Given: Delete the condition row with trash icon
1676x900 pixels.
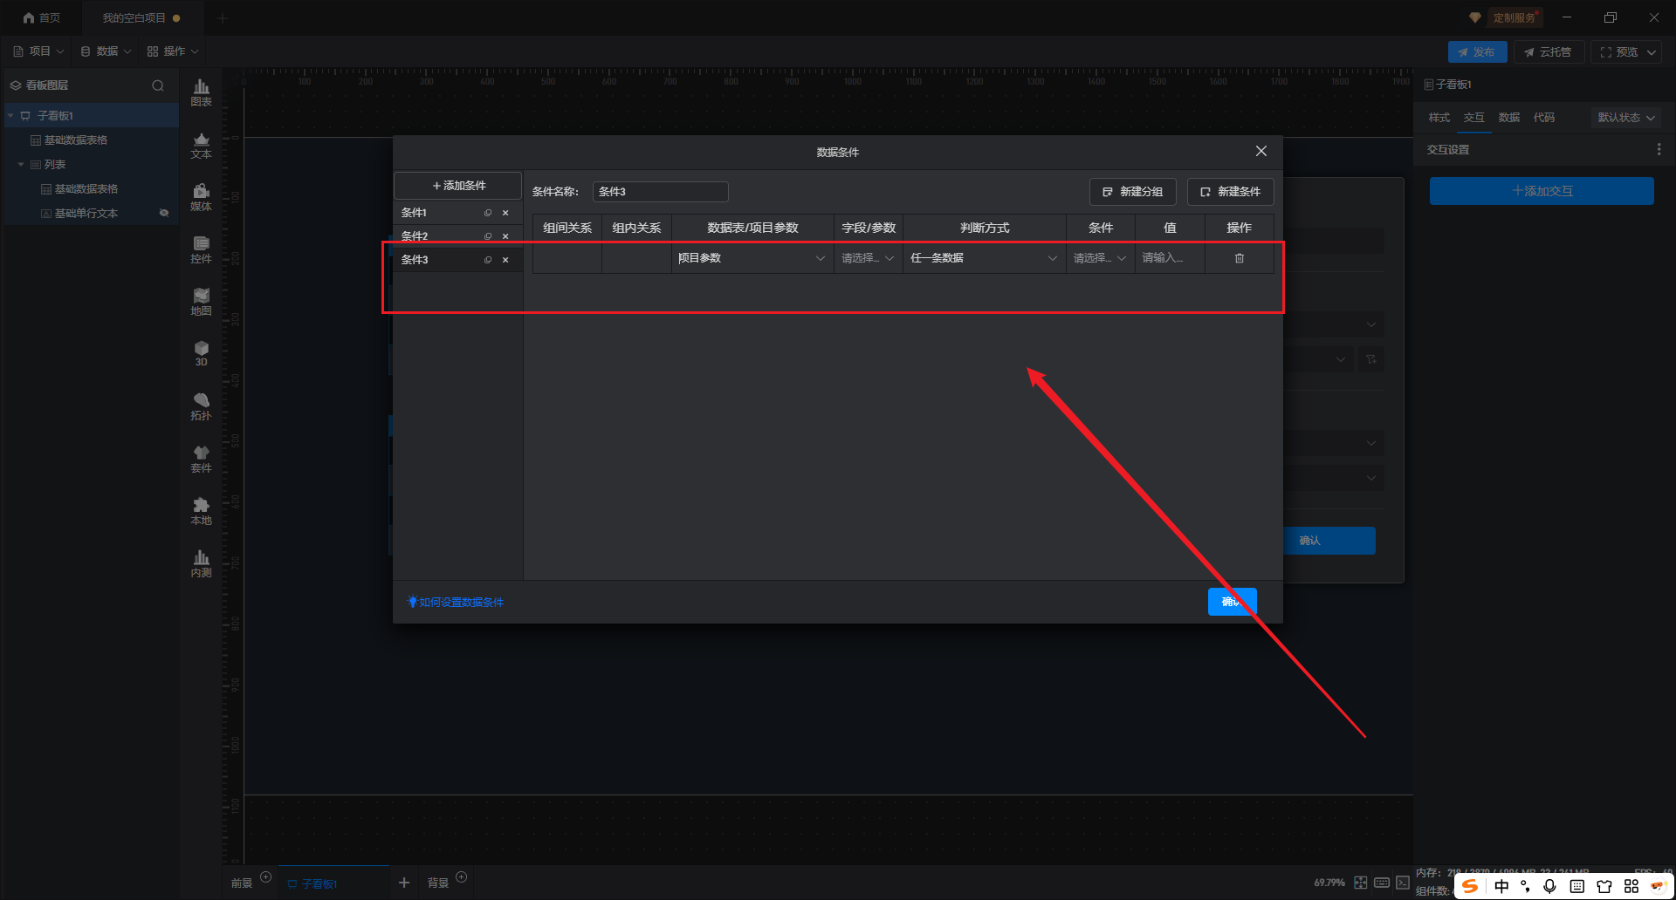Looking at the screenshot, I should point(1239,258).
